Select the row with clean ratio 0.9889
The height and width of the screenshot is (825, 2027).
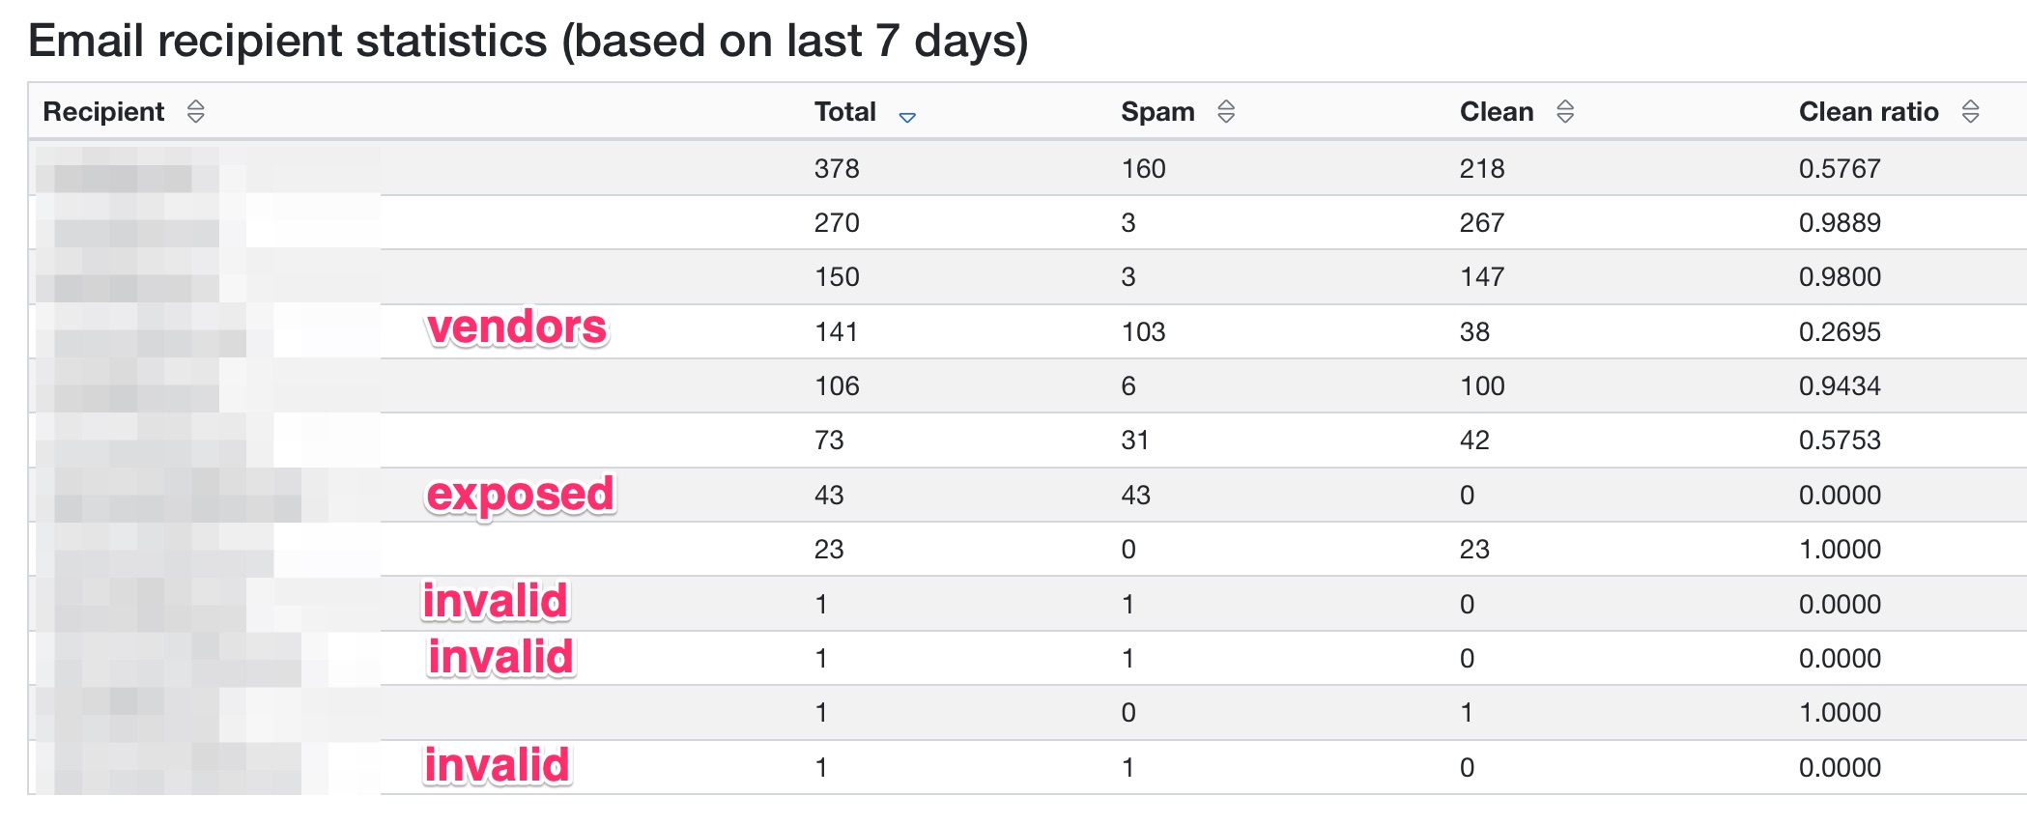[x=1028, y=222]
